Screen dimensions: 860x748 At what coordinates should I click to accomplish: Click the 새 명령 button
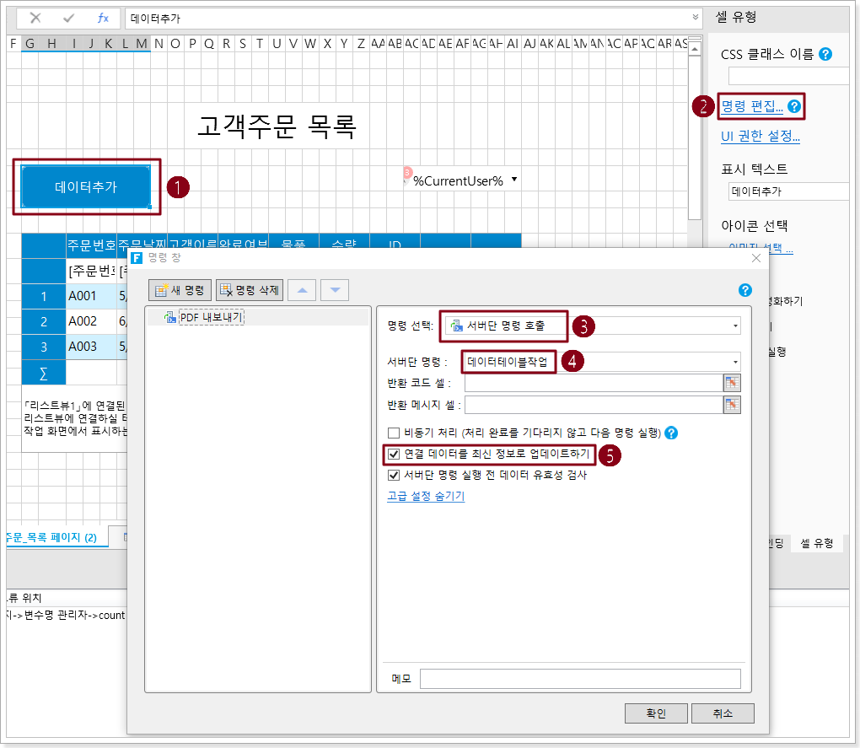(180, 290)
